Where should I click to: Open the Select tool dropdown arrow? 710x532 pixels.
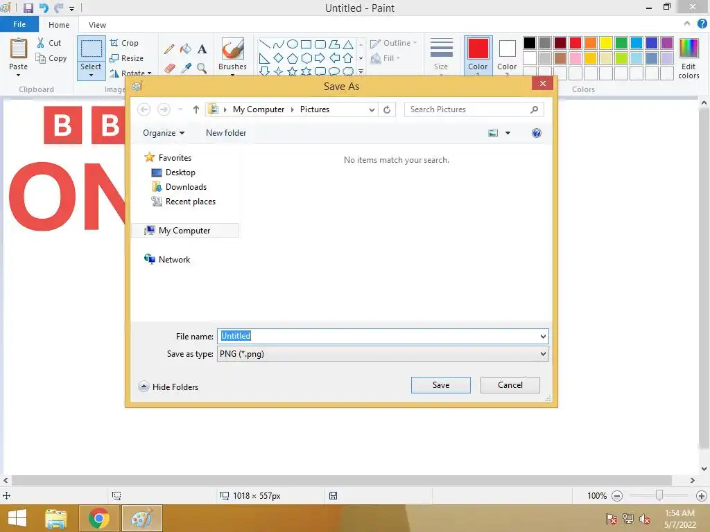tap(91, 75)
